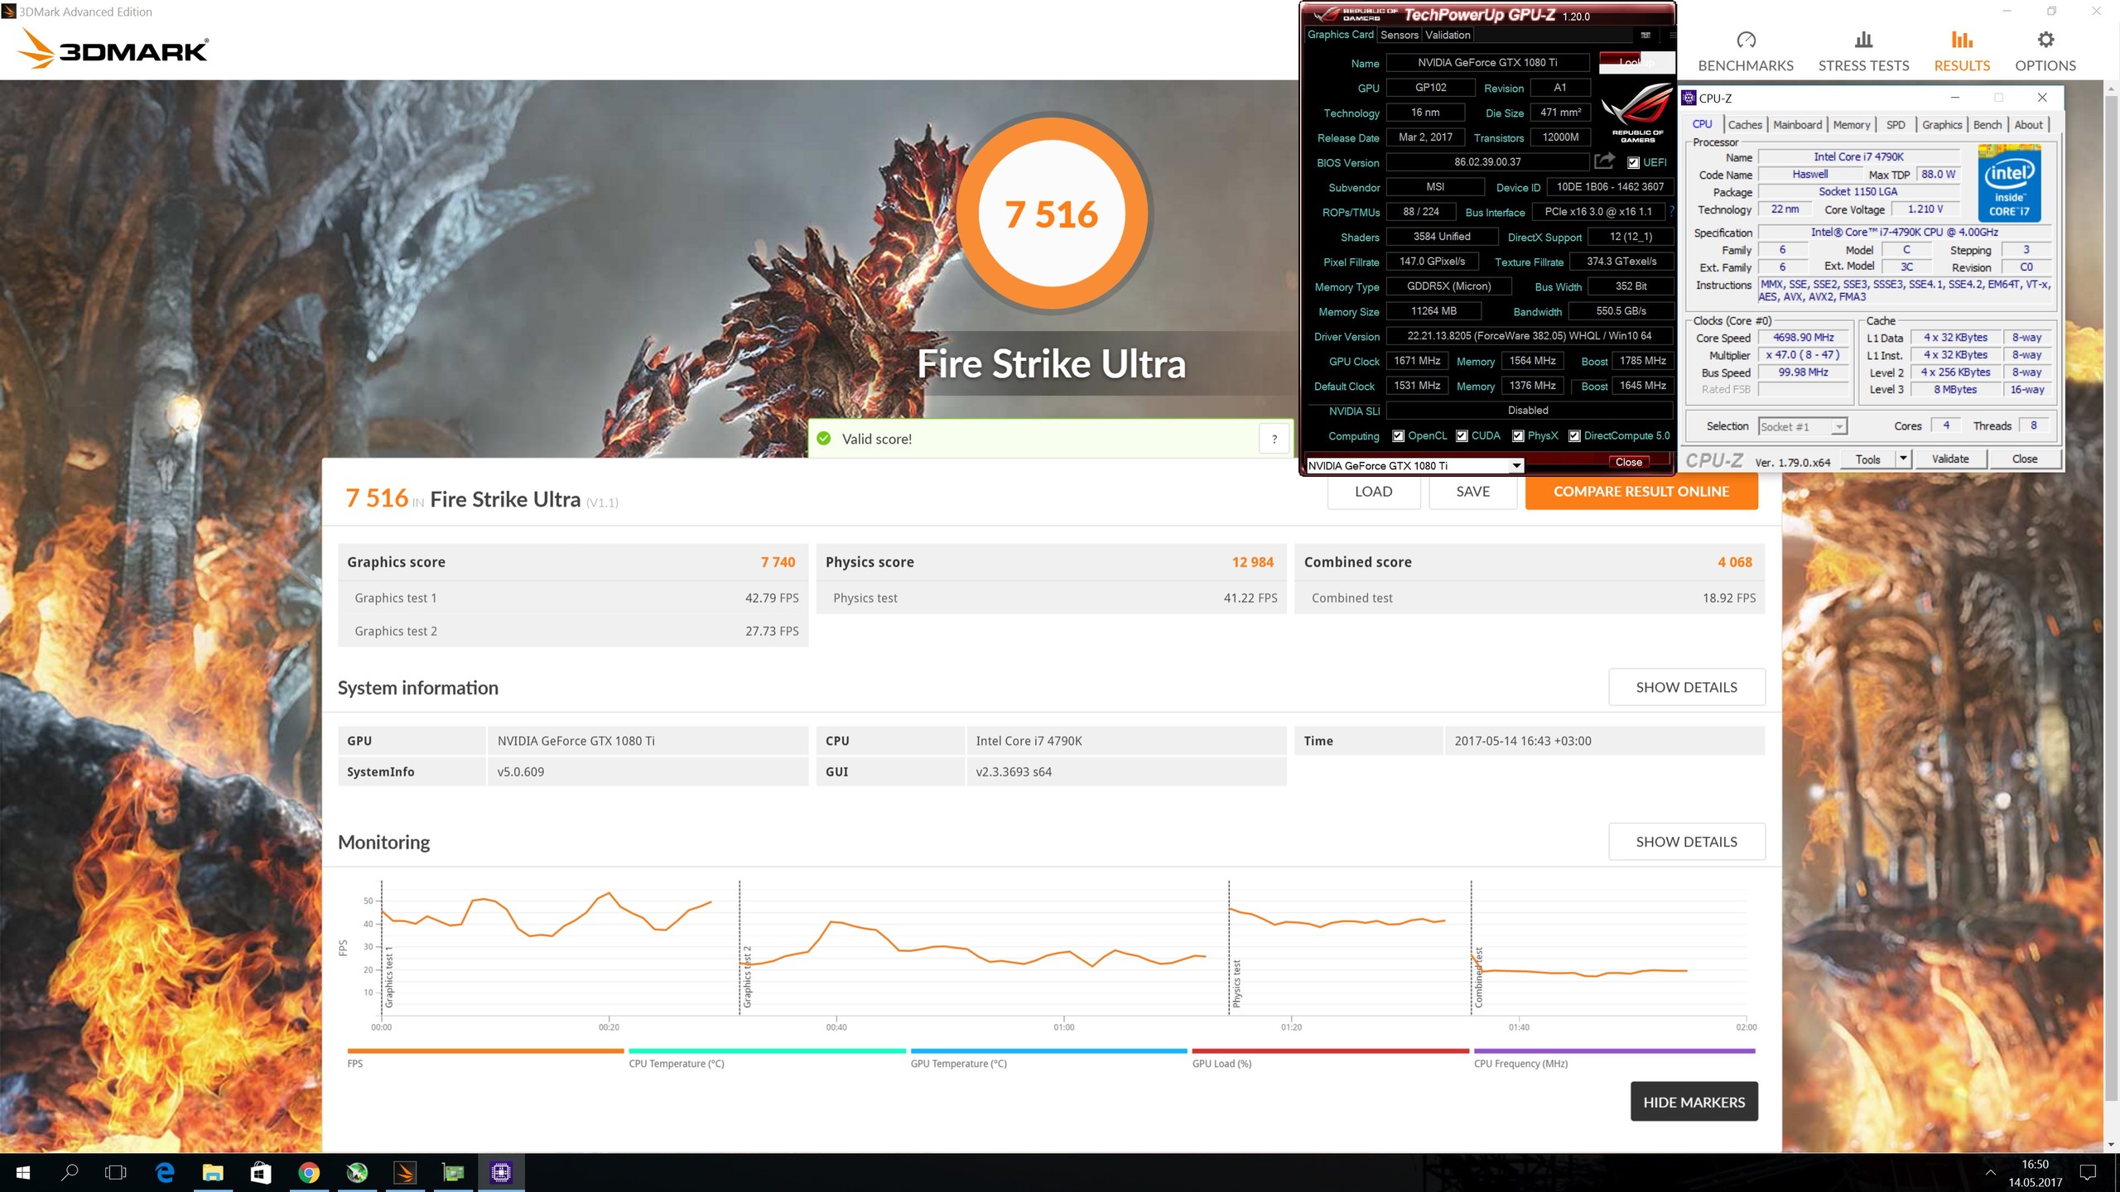Image resolution: width=2120 pixels, height=1192 pixels.
Task: Open Windows Start menu
Action: coord(23,1172)
